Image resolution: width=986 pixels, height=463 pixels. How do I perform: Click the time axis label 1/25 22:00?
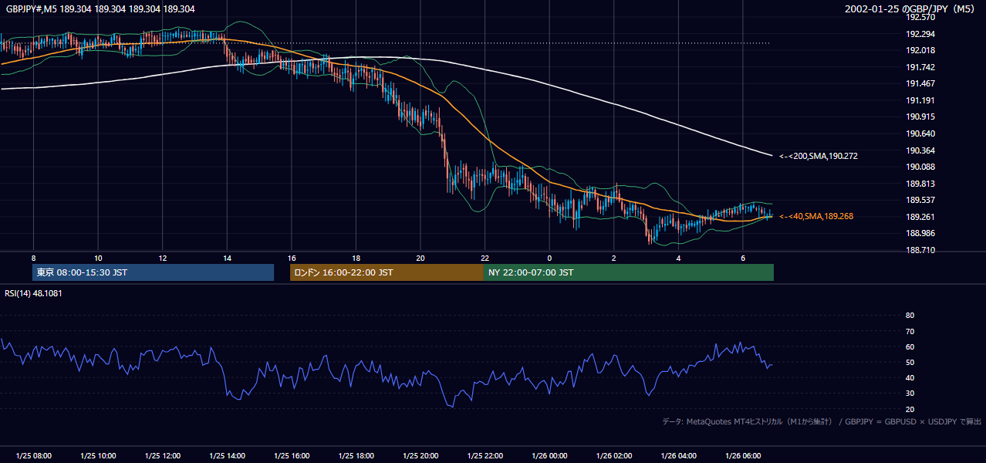[x=485, y=456]
